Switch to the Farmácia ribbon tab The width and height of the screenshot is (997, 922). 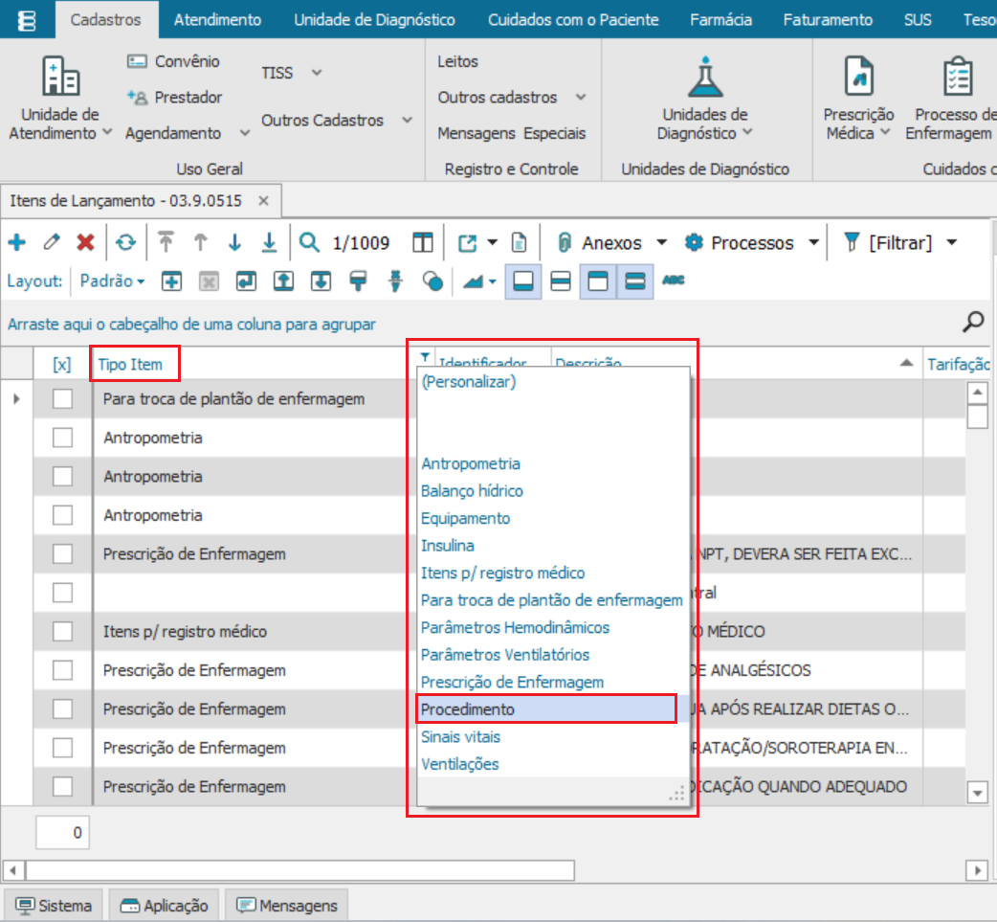click(720, 19)
